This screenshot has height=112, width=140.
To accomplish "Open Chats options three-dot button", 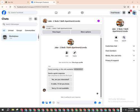I will coord(30,19).
